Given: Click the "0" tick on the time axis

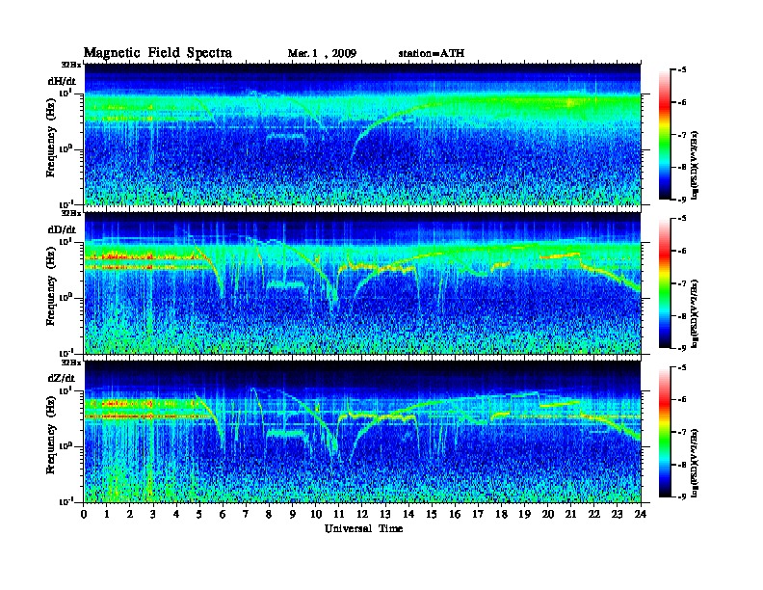Looking at the screenshot, I should (84, 514).
